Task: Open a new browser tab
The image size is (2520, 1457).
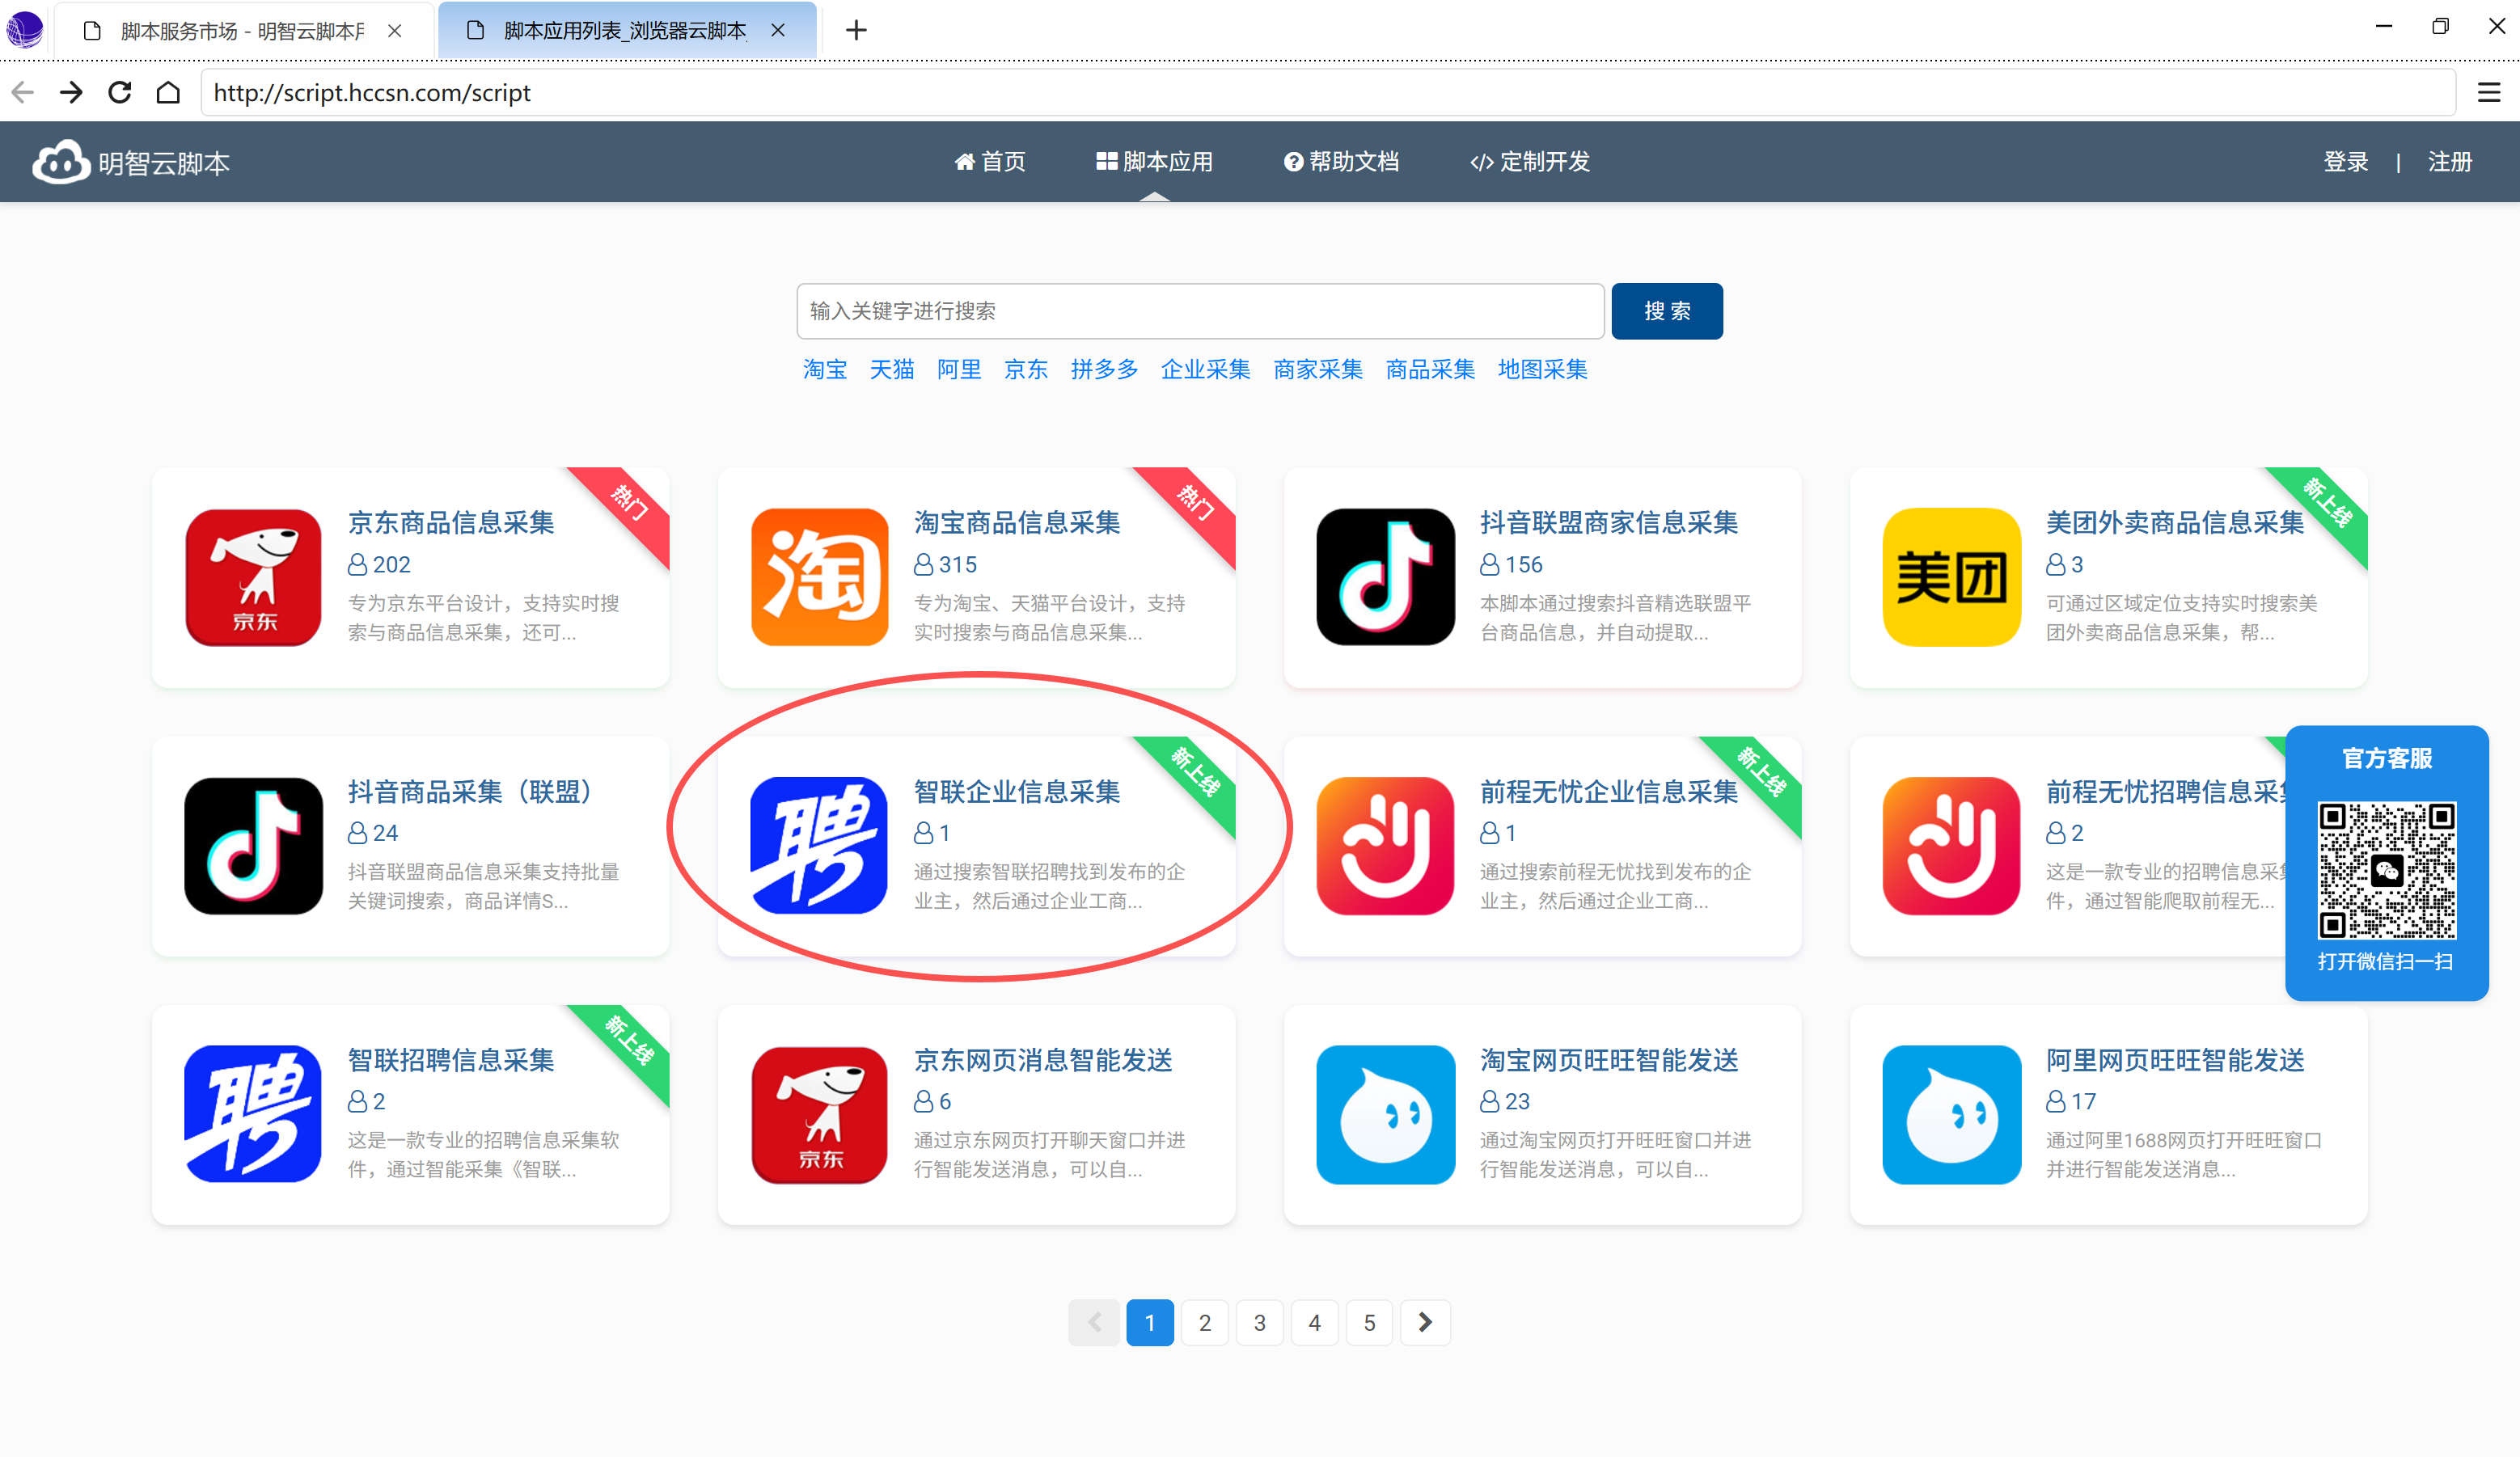Action: point(856,30)
